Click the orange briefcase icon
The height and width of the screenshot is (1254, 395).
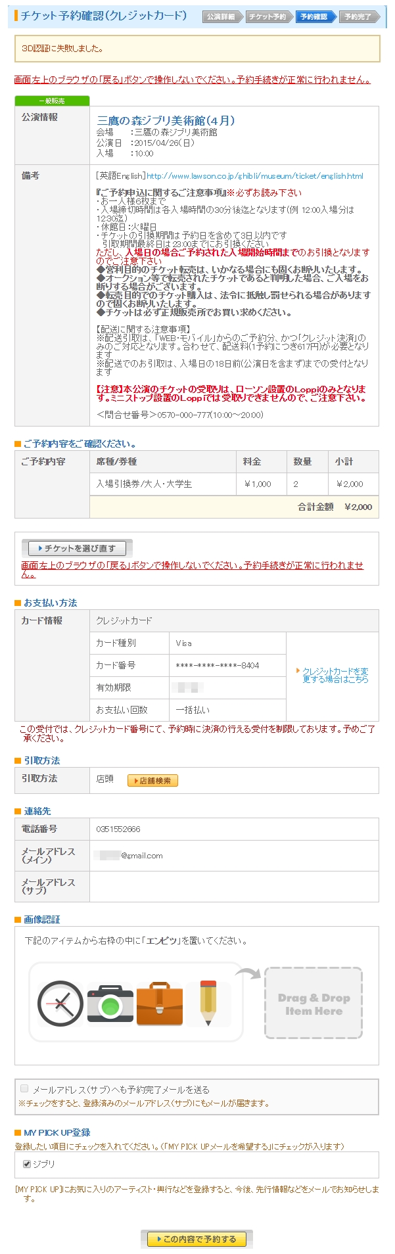tap(159, 1003)
